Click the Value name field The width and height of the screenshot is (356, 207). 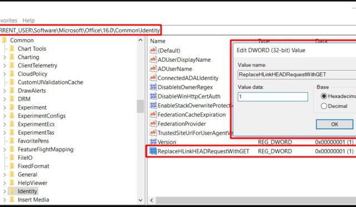[297, 75]
